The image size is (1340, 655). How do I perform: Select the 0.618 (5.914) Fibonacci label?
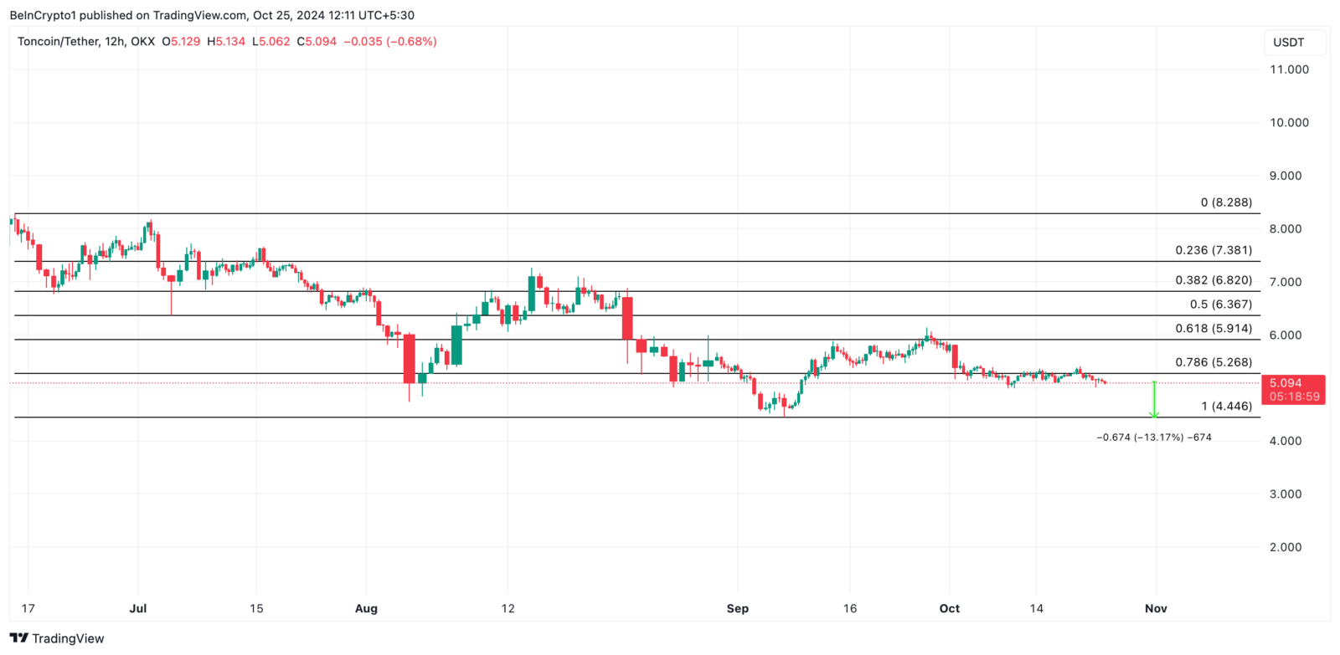coord(1214,329)
